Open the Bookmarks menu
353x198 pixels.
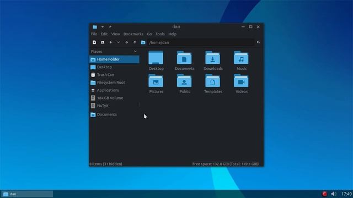pyautogui.click(x=133, y=34)
